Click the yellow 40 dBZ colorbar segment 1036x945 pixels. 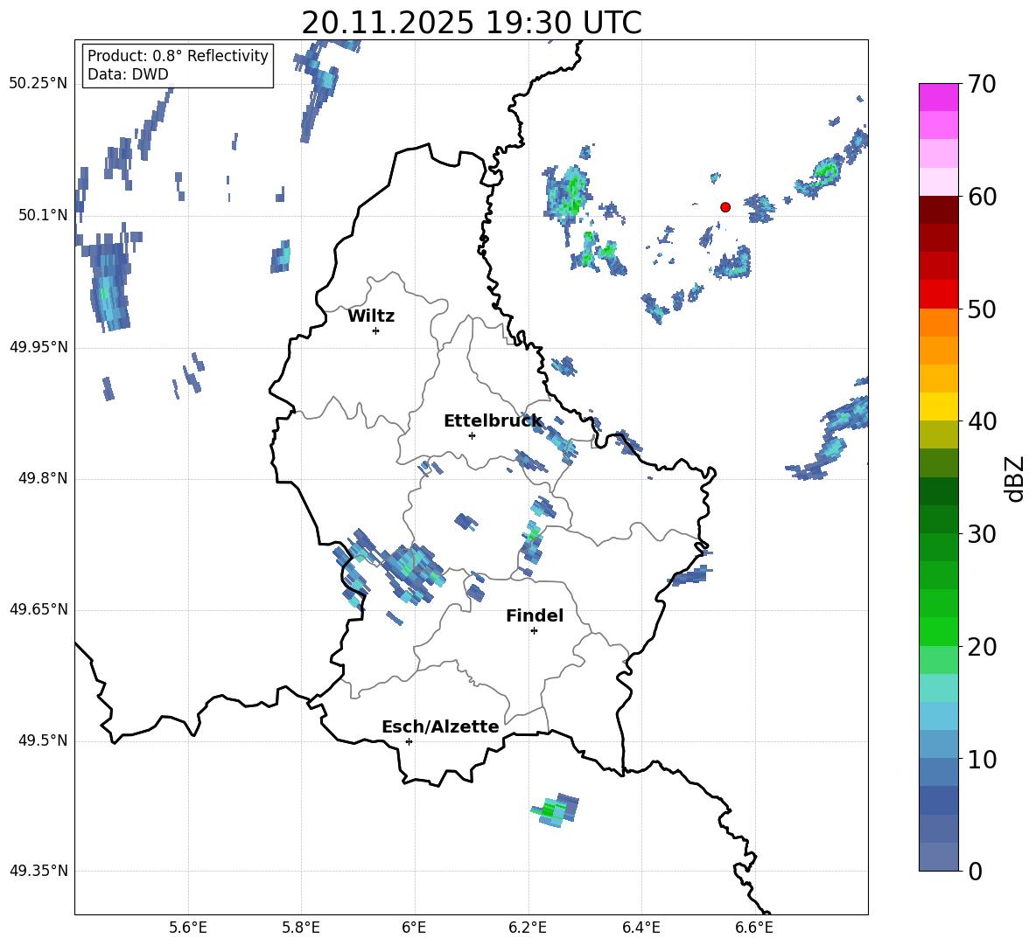pos(938,406)
